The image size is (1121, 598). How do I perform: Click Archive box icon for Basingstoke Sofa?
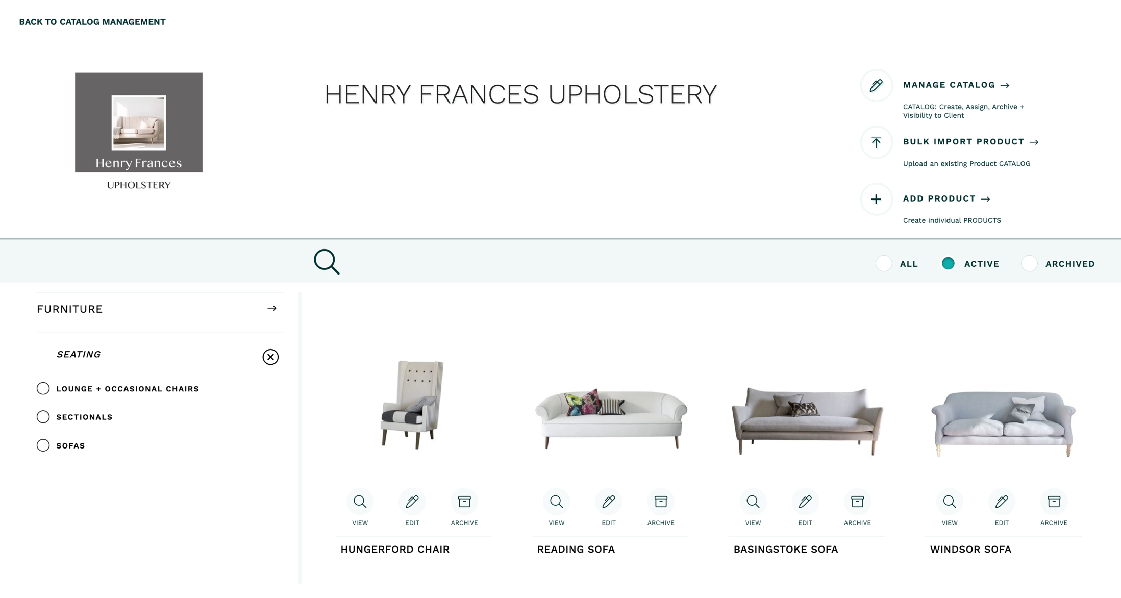pyautogui.click(x=857, y=502)
